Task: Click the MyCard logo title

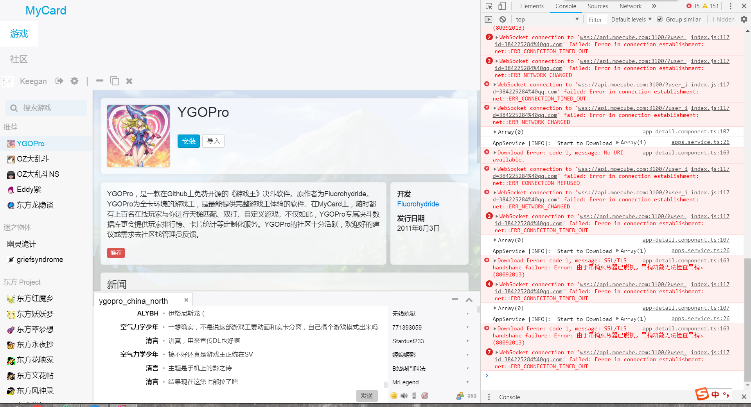Action: 46,10
